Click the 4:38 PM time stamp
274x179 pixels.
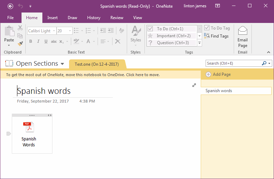(87, 101)
